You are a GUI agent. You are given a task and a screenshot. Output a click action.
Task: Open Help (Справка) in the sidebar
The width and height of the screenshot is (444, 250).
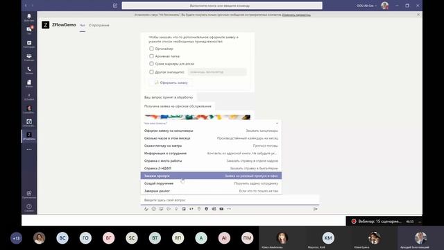coord(29,208)
